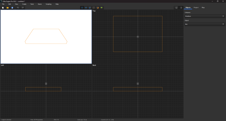Toggle the bottom console panel button

[177, 8]
